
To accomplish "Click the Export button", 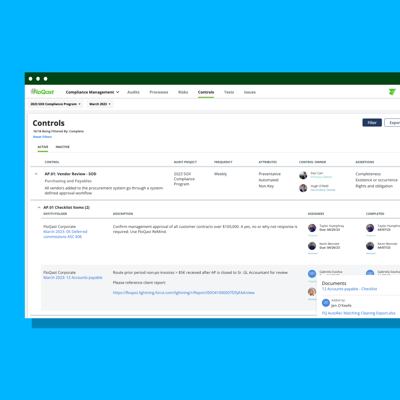I will [392, 123].
